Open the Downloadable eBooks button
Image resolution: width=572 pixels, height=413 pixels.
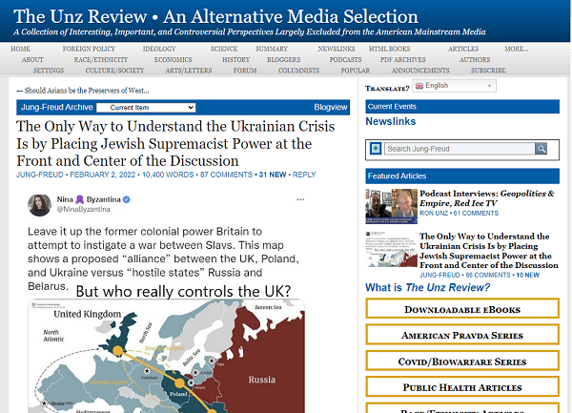(x=462, y=310)
